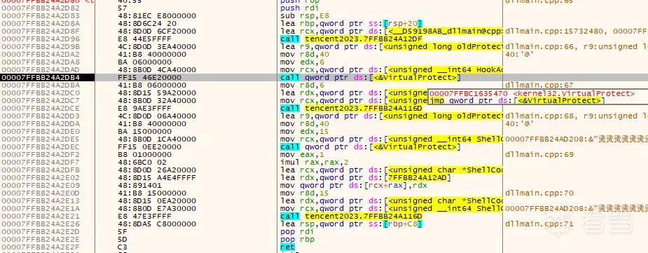Select the imul rax,rax,2 instruction

pyautogui.click(x=309, y=162)
